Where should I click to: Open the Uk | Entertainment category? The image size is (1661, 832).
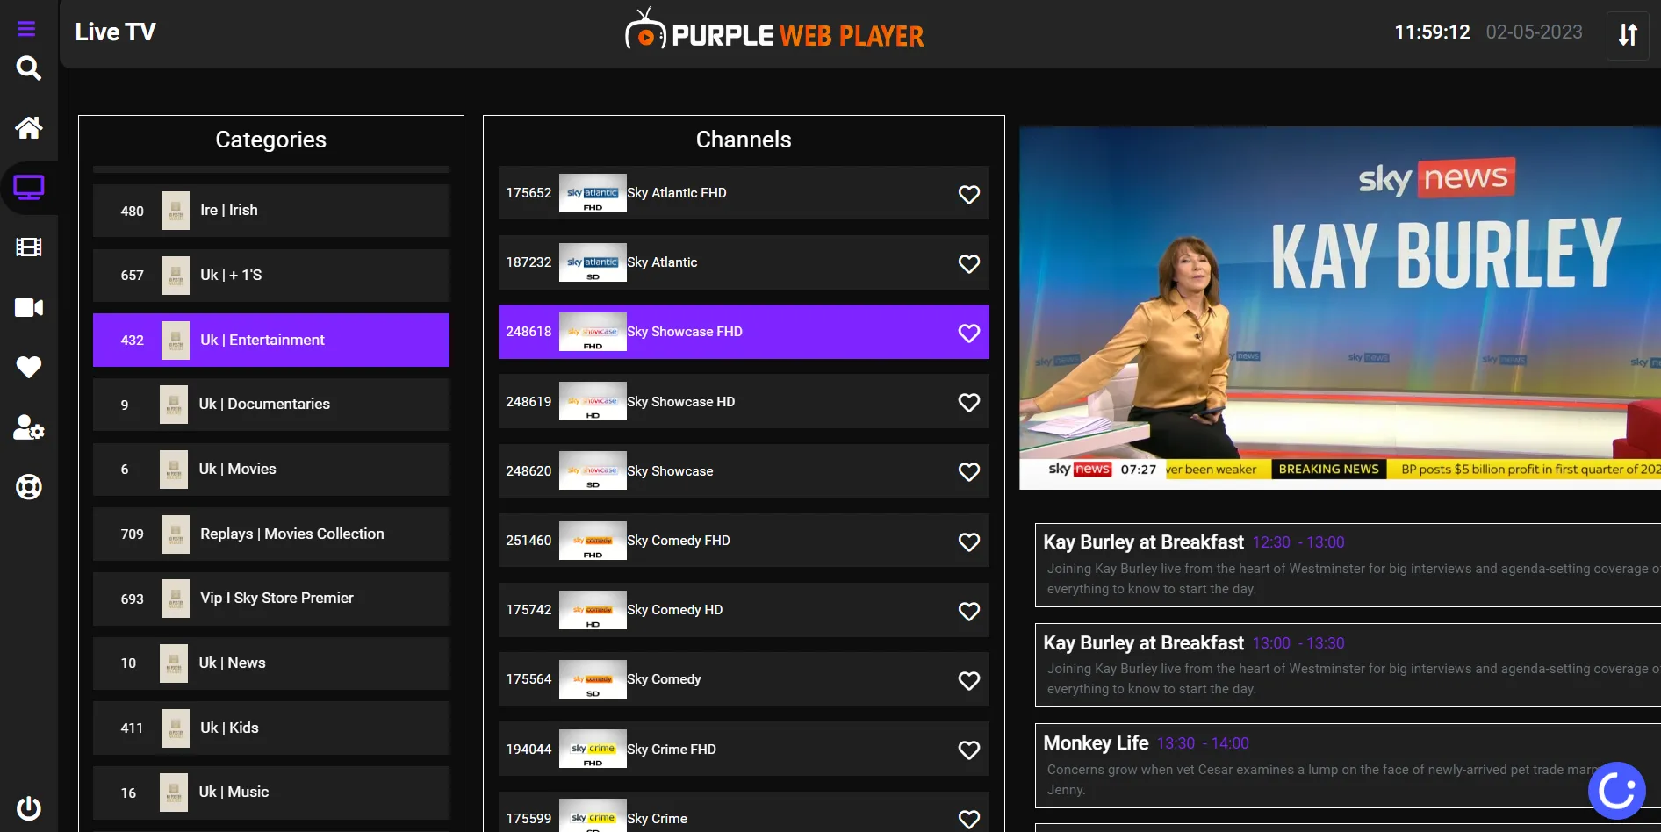(271, 340)
